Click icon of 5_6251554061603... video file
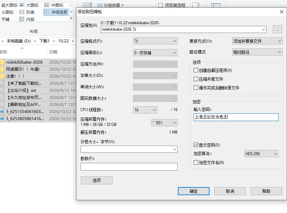287x213 pixels. click(2, 111)
